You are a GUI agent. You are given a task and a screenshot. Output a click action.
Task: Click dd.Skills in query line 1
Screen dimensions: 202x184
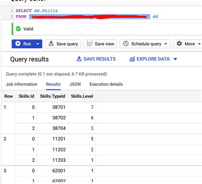click(x=46, y=11)
